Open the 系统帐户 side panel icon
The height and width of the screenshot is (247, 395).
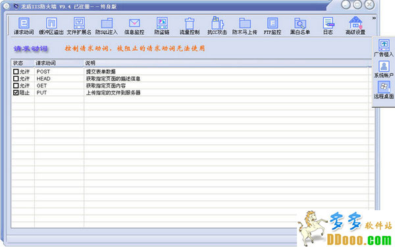(384, 69)
